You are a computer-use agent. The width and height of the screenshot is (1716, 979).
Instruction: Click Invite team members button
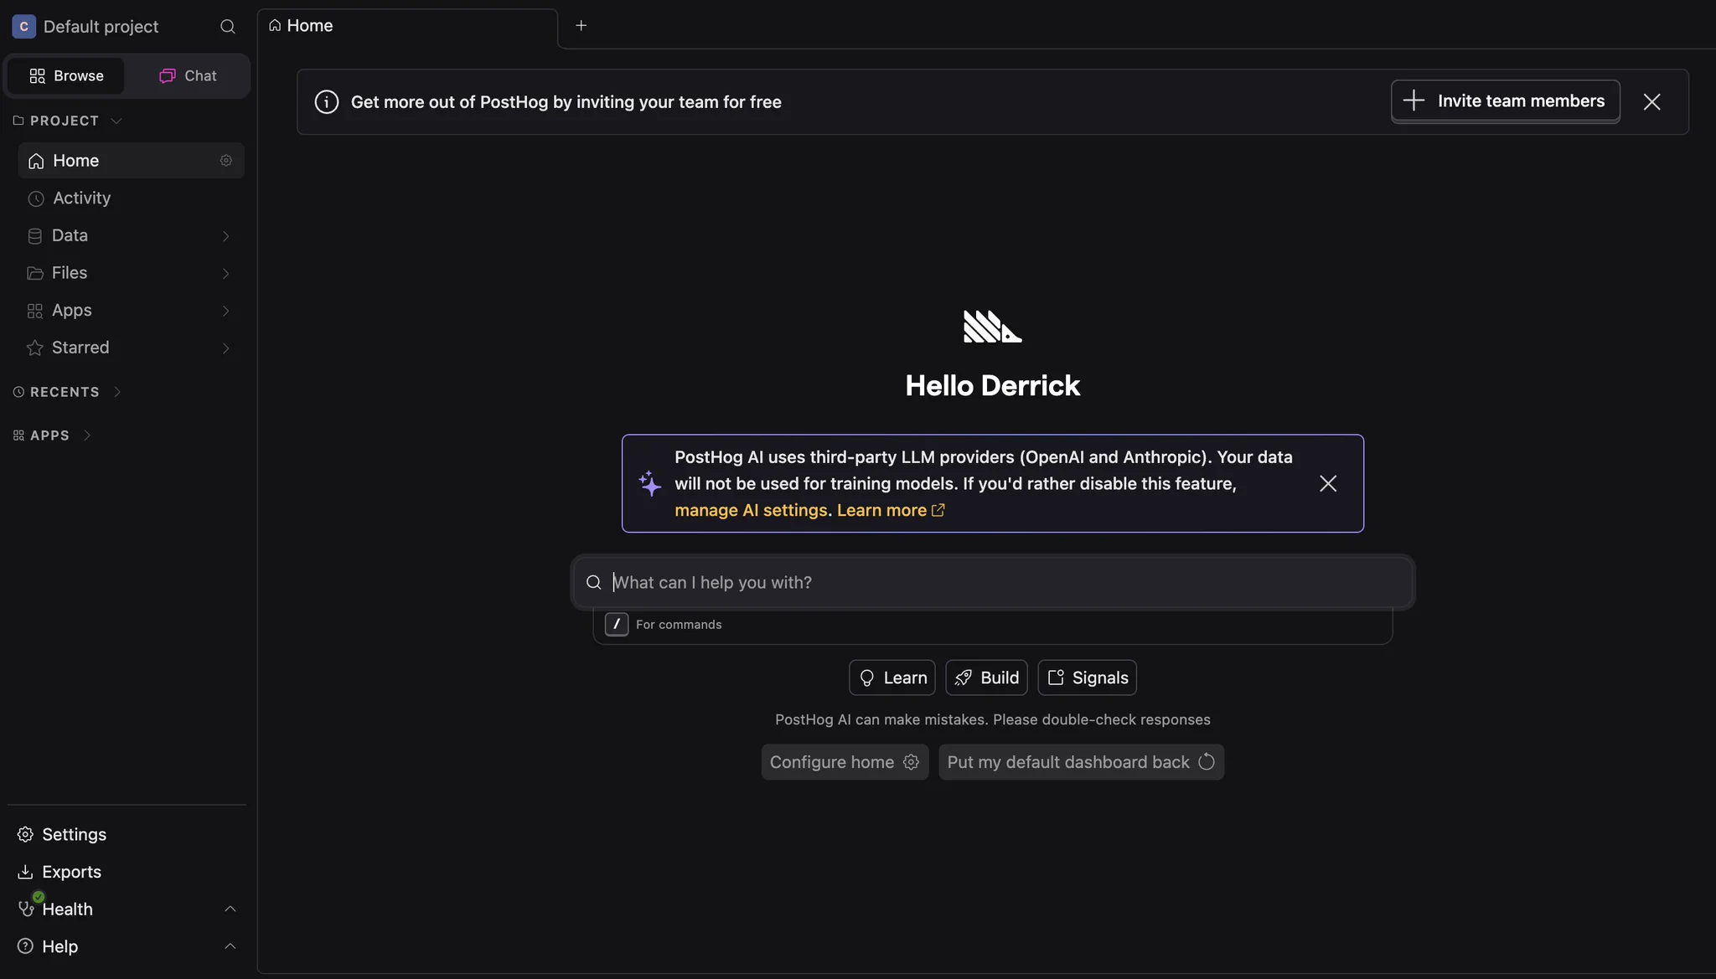click(1505, 101)
